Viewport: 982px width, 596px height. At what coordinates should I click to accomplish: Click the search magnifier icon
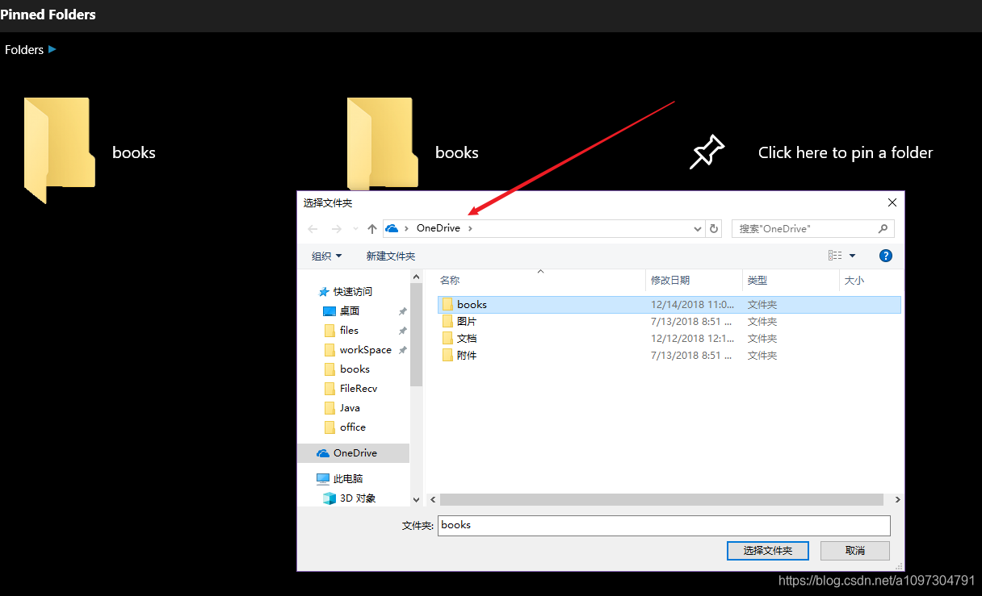pos(883,229)
